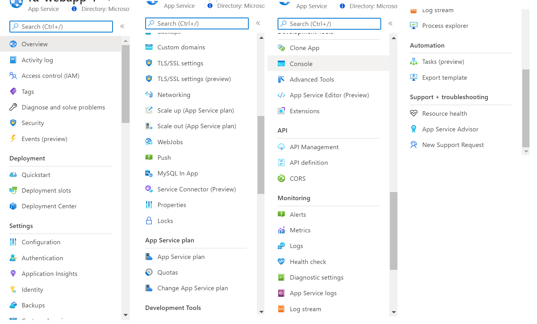Collapse the menu panel containing Clone App
537x324 pixels.
tap(391, 23)
